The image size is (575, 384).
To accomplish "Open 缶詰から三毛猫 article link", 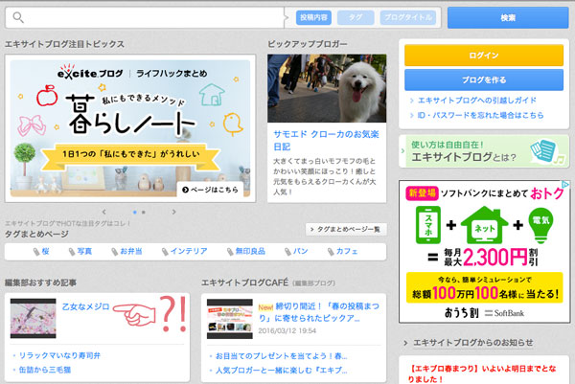I will [x=45, y=370].
